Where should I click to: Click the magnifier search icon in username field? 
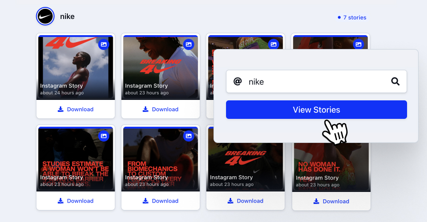coord(395,81)
